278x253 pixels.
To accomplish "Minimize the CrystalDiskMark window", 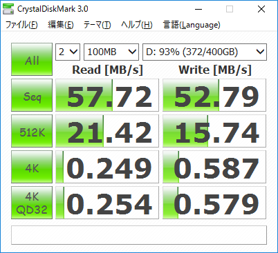I will pos(198,9).
